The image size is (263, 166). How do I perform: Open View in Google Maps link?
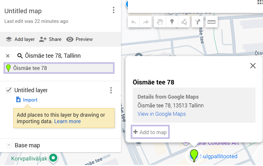[x=161, y=114]
